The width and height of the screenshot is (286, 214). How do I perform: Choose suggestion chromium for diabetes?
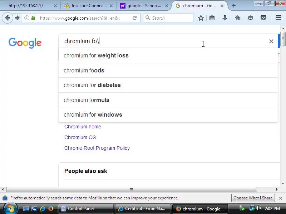[x=168, y=85]
